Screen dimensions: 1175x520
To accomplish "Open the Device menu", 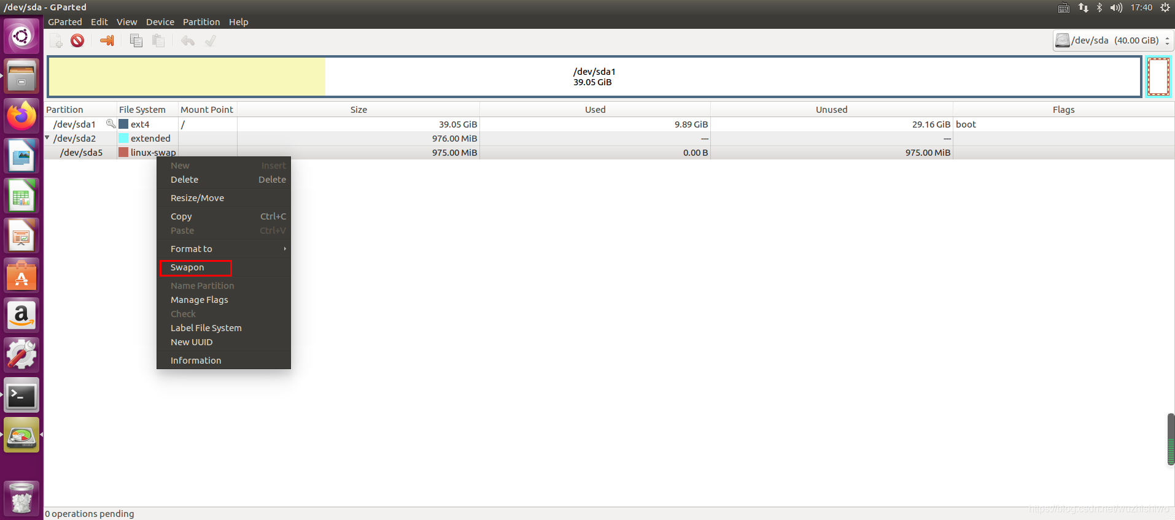I will [x=160, y=22].
